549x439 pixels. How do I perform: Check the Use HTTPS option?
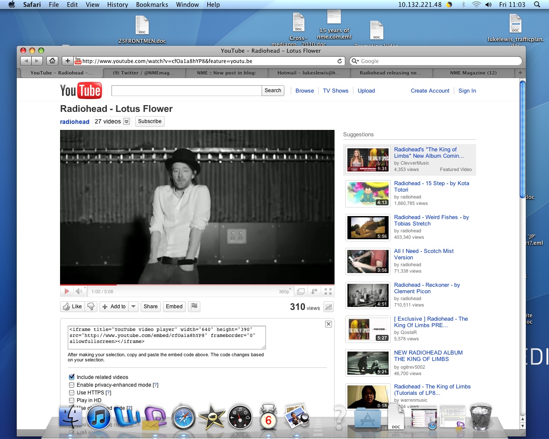(72, 393)
